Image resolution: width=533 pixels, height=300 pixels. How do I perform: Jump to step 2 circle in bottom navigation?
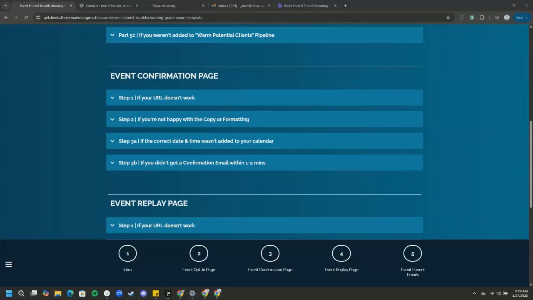199,253
